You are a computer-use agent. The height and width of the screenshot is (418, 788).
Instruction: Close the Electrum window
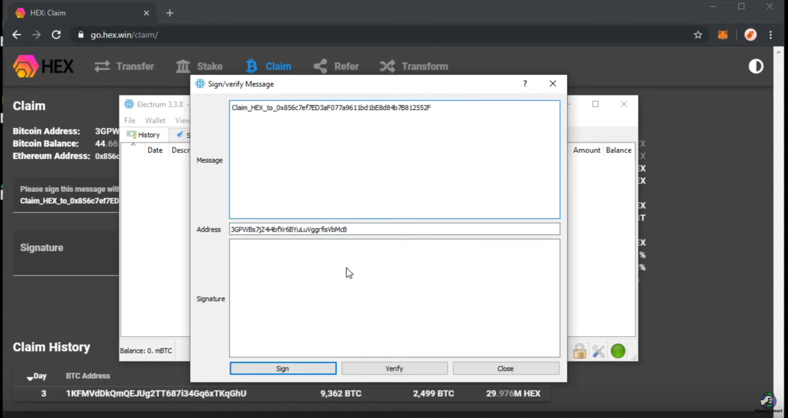click(624, 104)
